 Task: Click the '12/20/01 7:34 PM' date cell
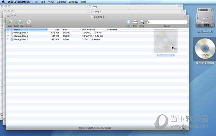tap(92, 33)
